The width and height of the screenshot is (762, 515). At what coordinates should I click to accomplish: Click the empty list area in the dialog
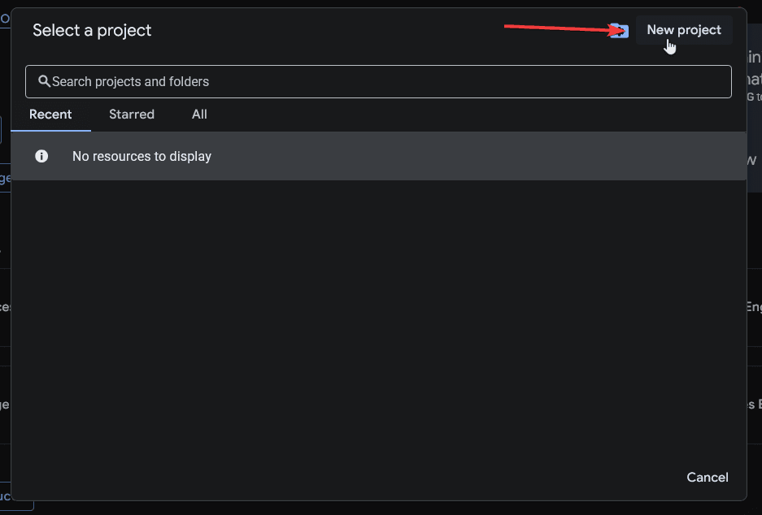pos(378,325)
